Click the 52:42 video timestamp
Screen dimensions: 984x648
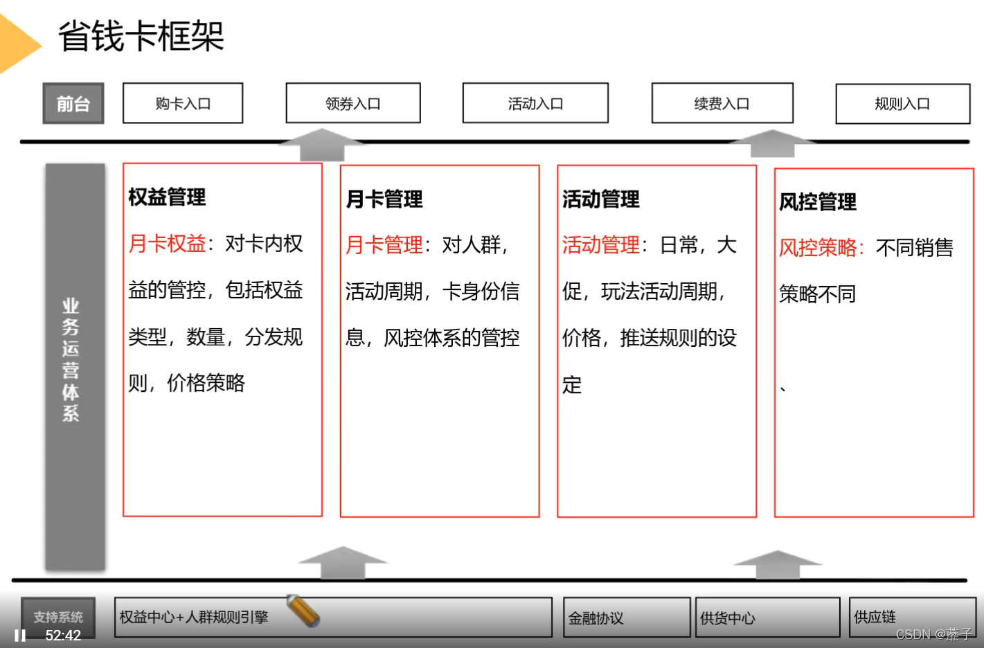pyautogui.click(x=63, y=636)
